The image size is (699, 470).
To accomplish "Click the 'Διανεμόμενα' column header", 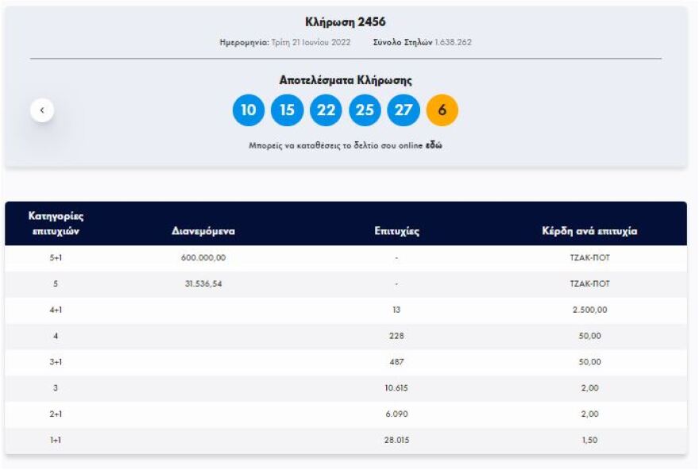I will pos(203,232).
